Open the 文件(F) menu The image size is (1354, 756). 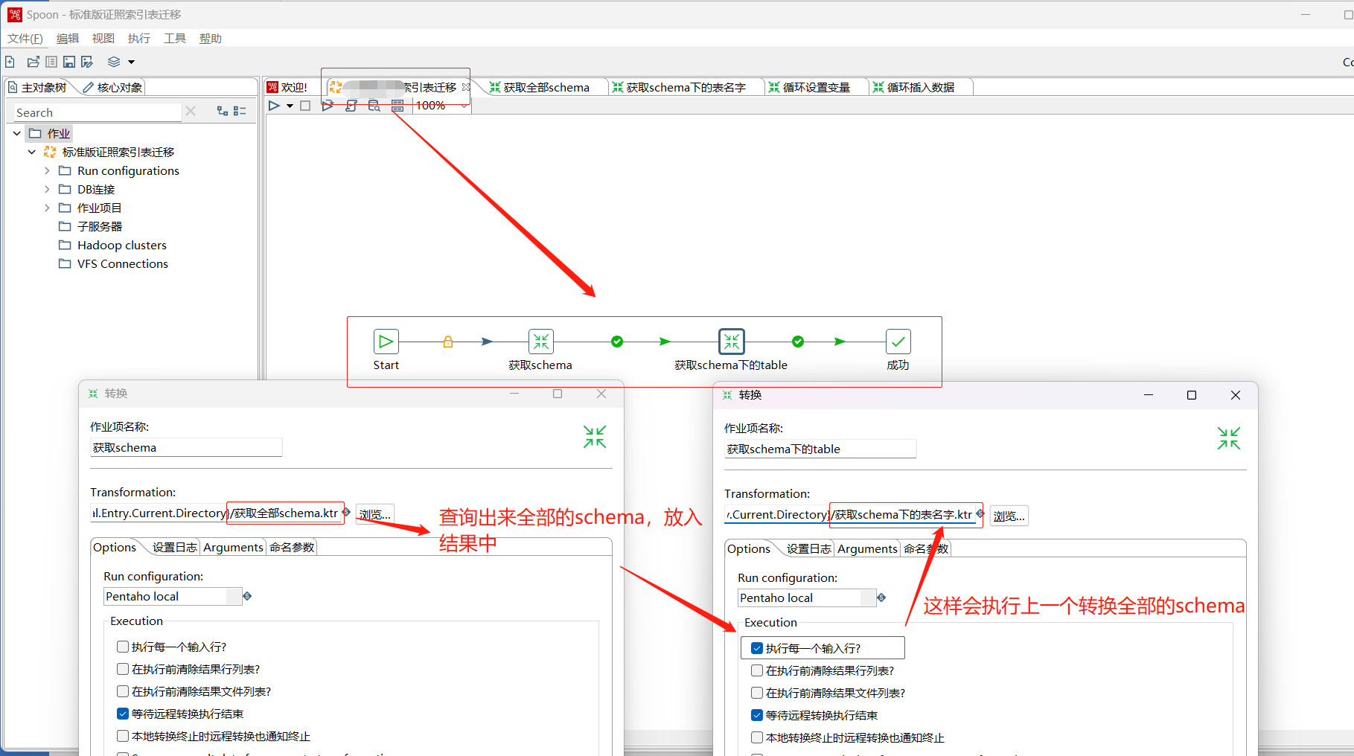point(25,38)
